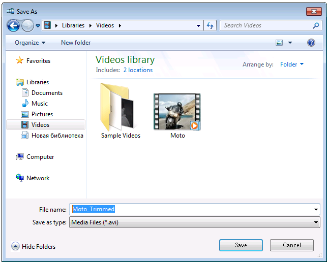Select the Moto video thumbnail
Viewport: 328px width, 264px height.
[x=177, y=112]
